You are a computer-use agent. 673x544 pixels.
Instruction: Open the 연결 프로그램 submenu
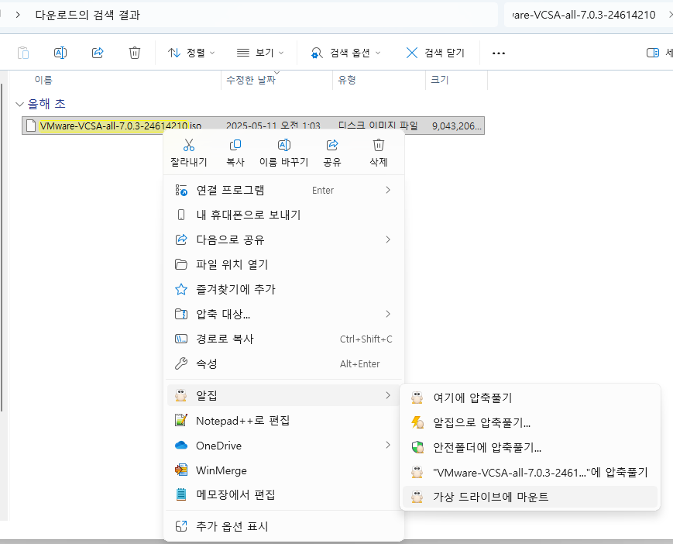click(x=283, y=190)
